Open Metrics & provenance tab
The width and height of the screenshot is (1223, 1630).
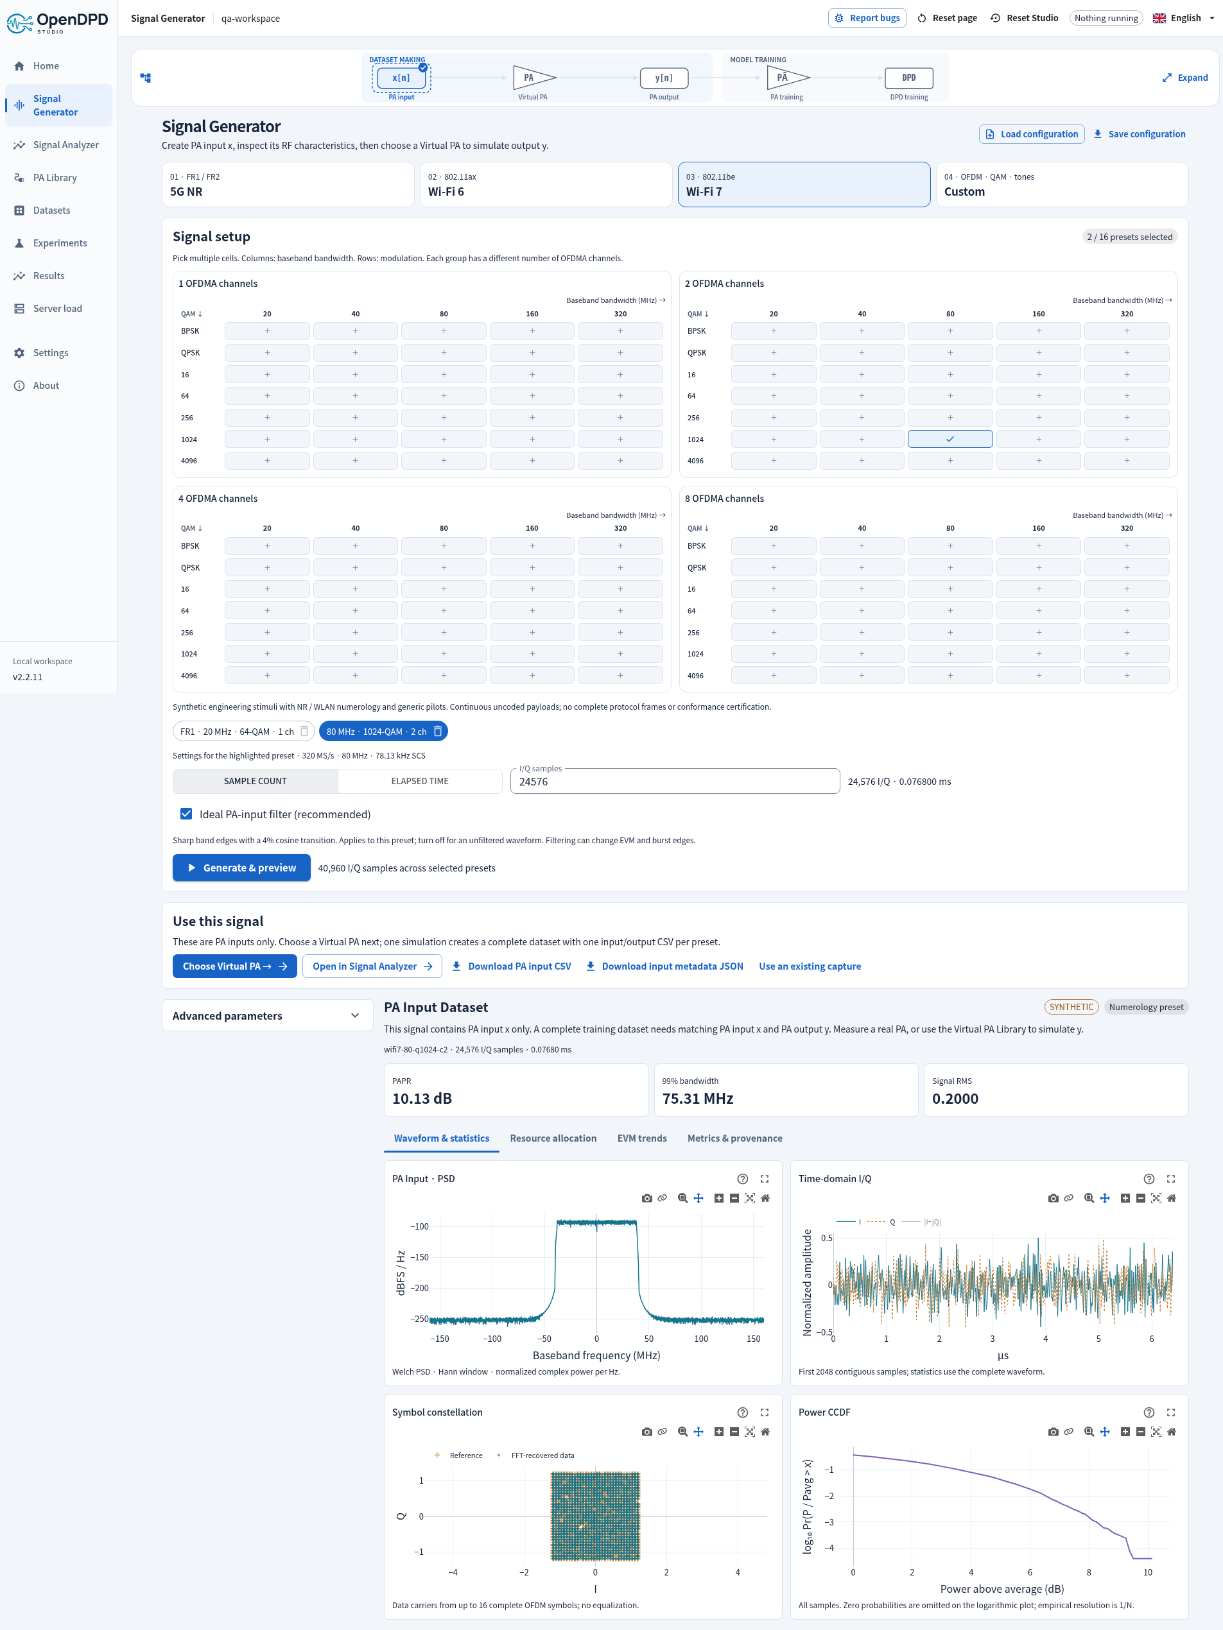click(x=734, y=1138)
